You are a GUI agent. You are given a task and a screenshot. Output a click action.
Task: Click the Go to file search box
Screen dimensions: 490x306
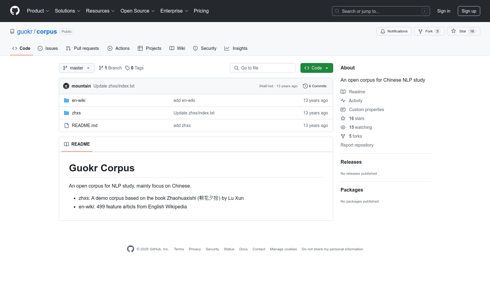click(263, 68)
